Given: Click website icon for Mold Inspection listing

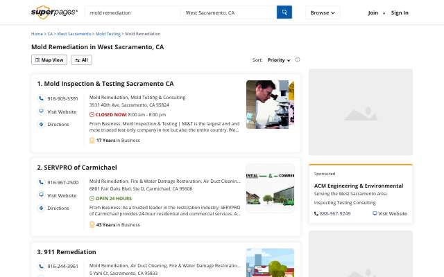Looking at the screenshot, I should [42, 111].
